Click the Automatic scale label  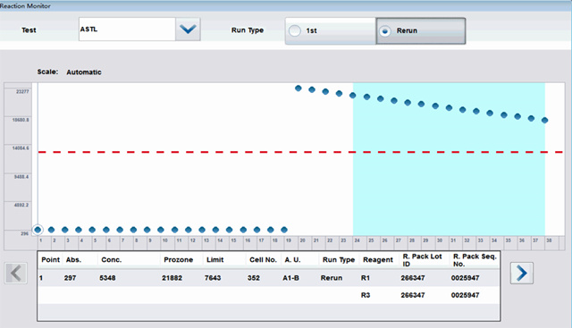pos(84,72)
